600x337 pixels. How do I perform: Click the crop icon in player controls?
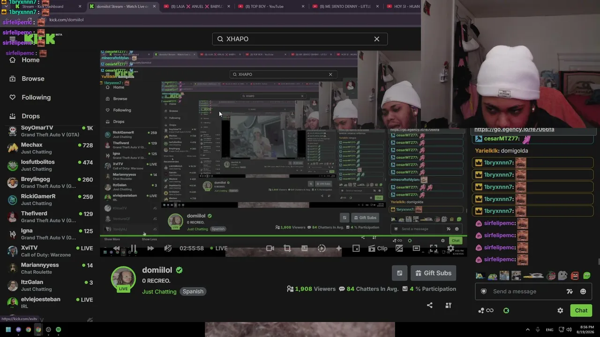(x=287, y=249)
